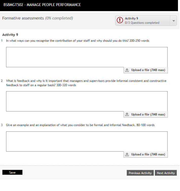Click question 1 text about recognising staff contribution
This screenshot has width=180, height=191.
(77, 41)
